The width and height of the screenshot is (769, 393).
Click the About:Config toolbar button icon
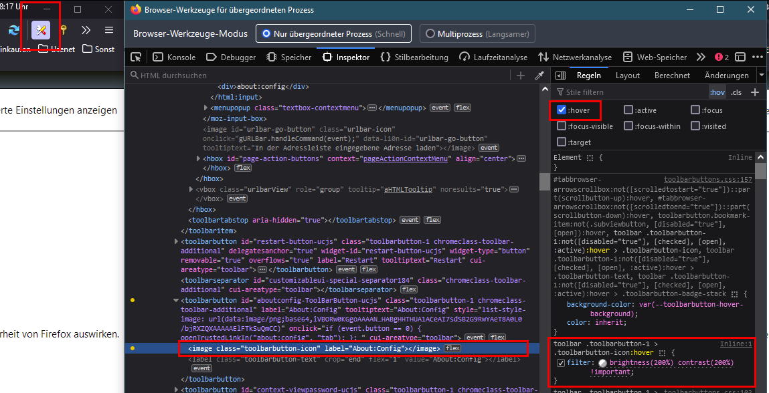point(41,30)
